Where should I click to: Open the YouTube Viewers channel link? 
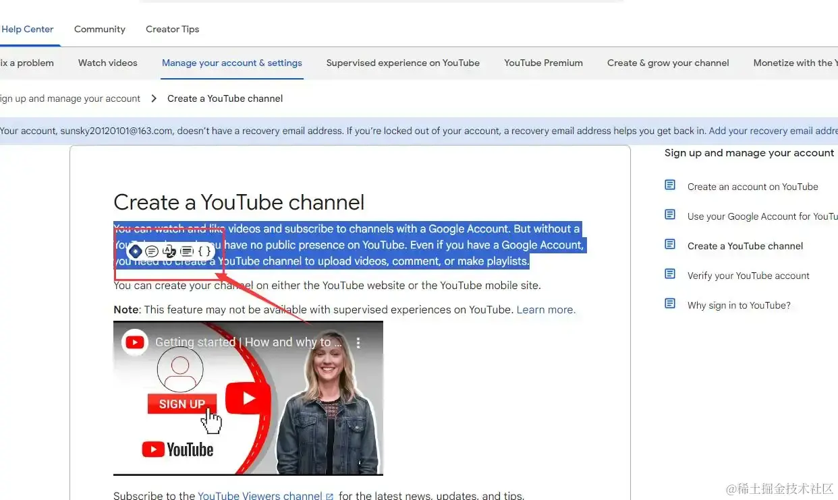pyautogui.click(x=260, y=496)
